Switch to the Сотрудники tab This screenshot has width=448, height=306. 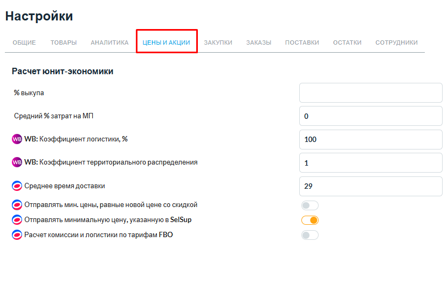click(x=396, y=42)
